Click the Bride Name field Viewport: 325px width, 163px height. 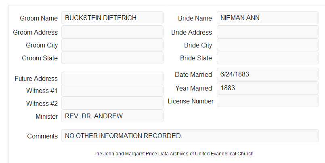pos(268,18)
